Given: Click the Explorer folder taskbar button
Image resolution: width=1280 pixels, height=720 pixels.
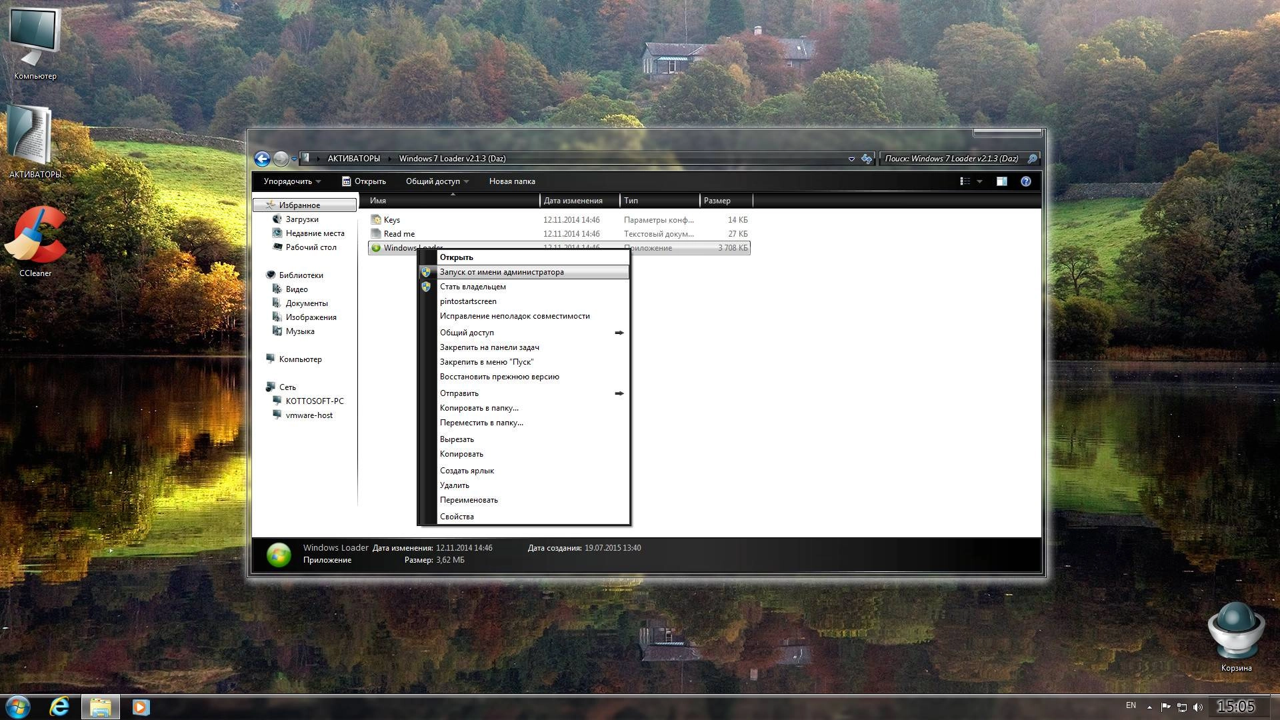Looking at the screenshot, I should pos(100,707).
